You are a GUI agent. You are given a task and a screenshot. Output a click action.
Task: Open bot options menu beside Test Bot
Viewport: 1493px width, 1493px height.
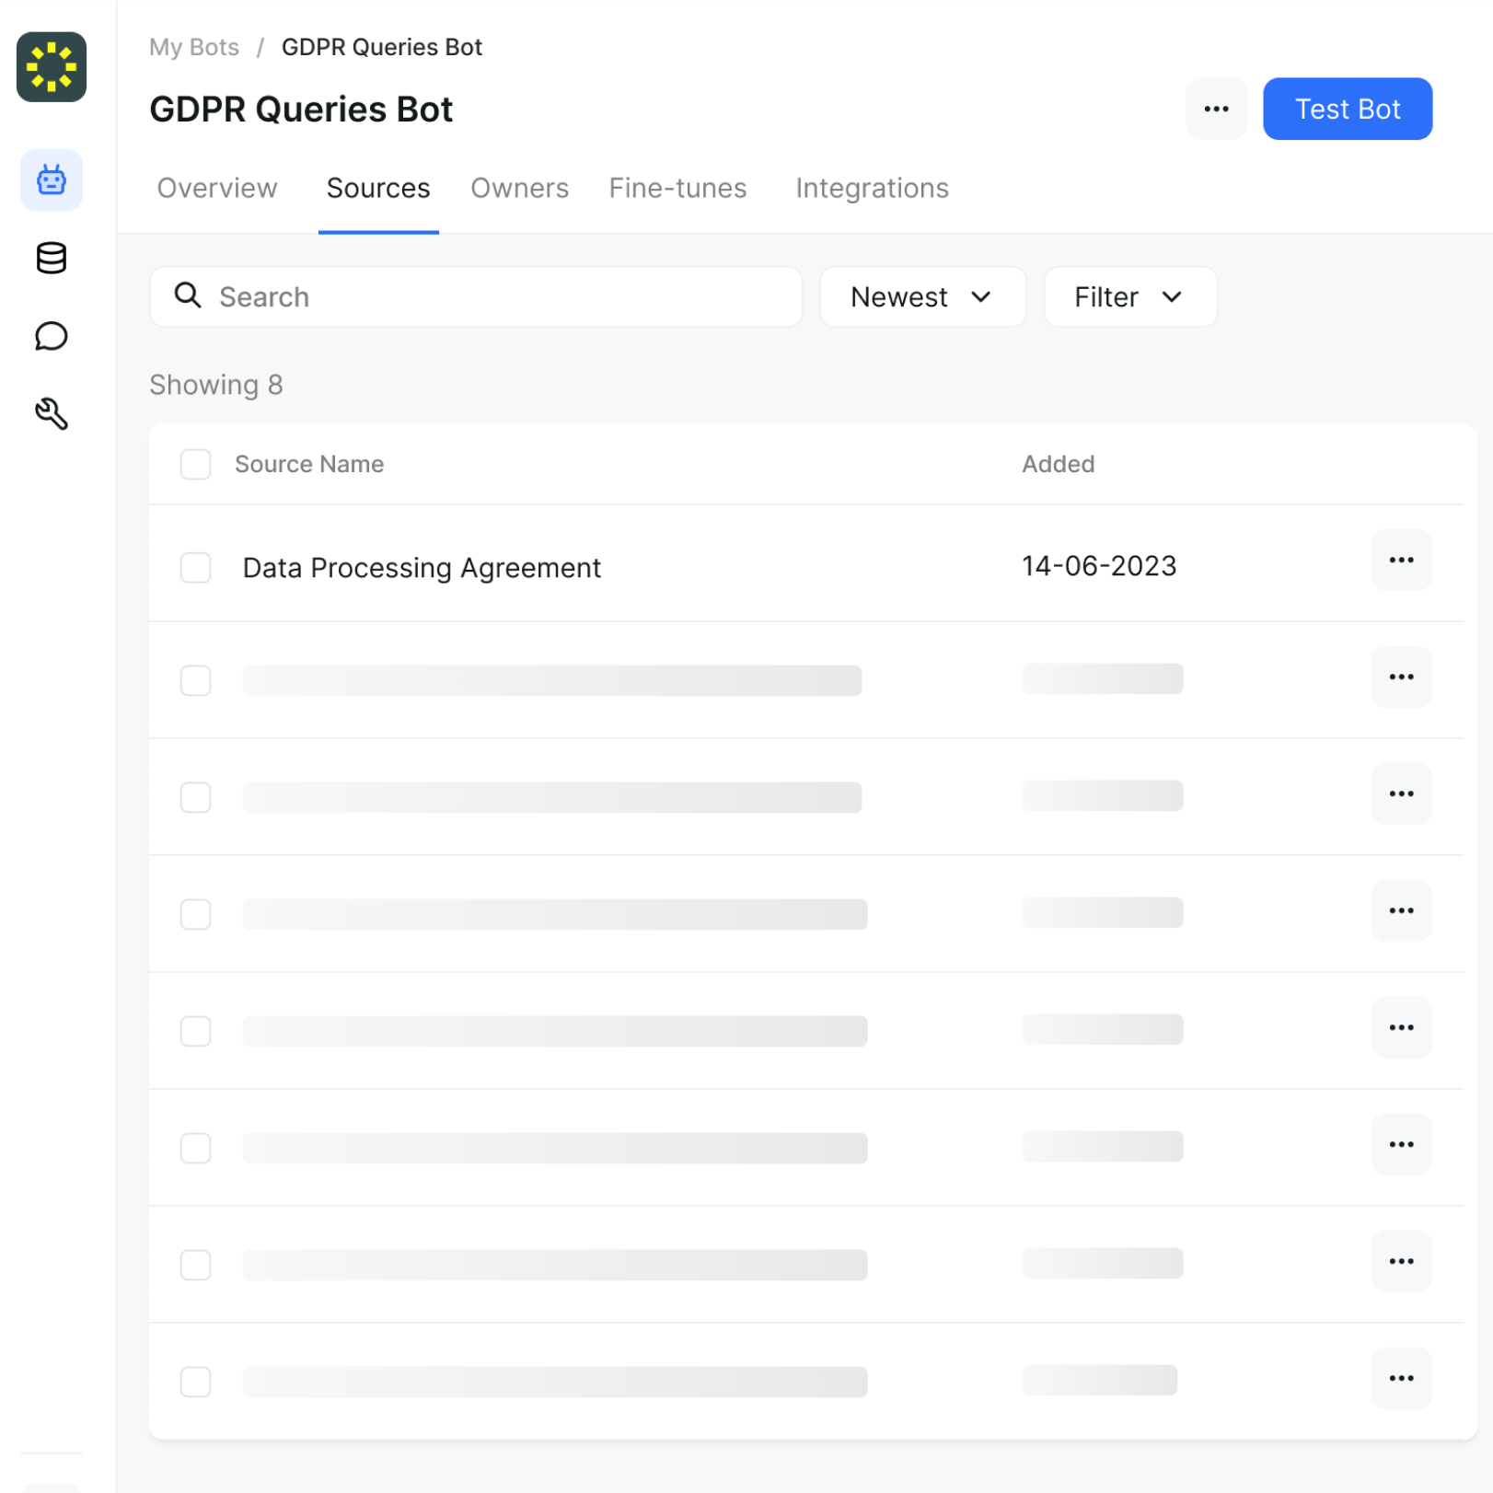(x=1215, y=110)
